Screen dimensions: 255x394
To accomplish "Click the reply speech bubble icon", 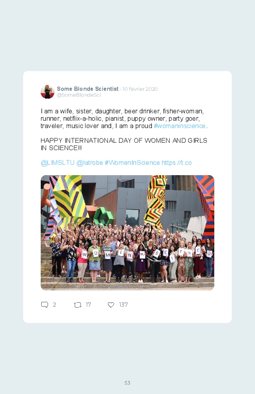I will coord(45,305).
